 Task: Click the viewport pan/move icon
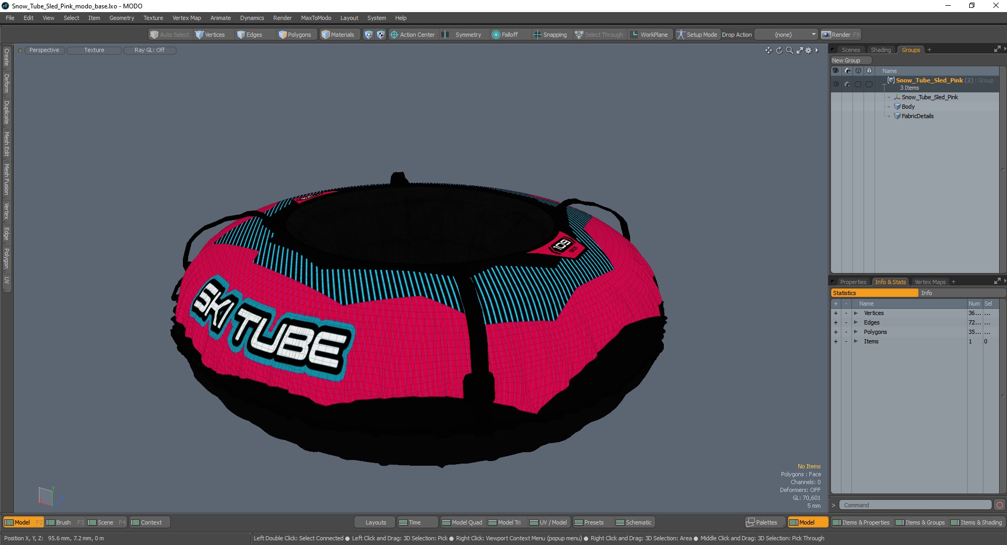pyautogui.click(x=768, y=50)
